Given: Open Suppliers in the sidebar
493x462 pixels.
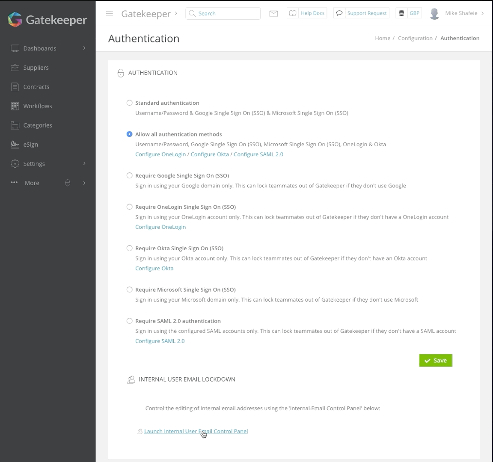Looking at the screenshot, I should [36, 68].
